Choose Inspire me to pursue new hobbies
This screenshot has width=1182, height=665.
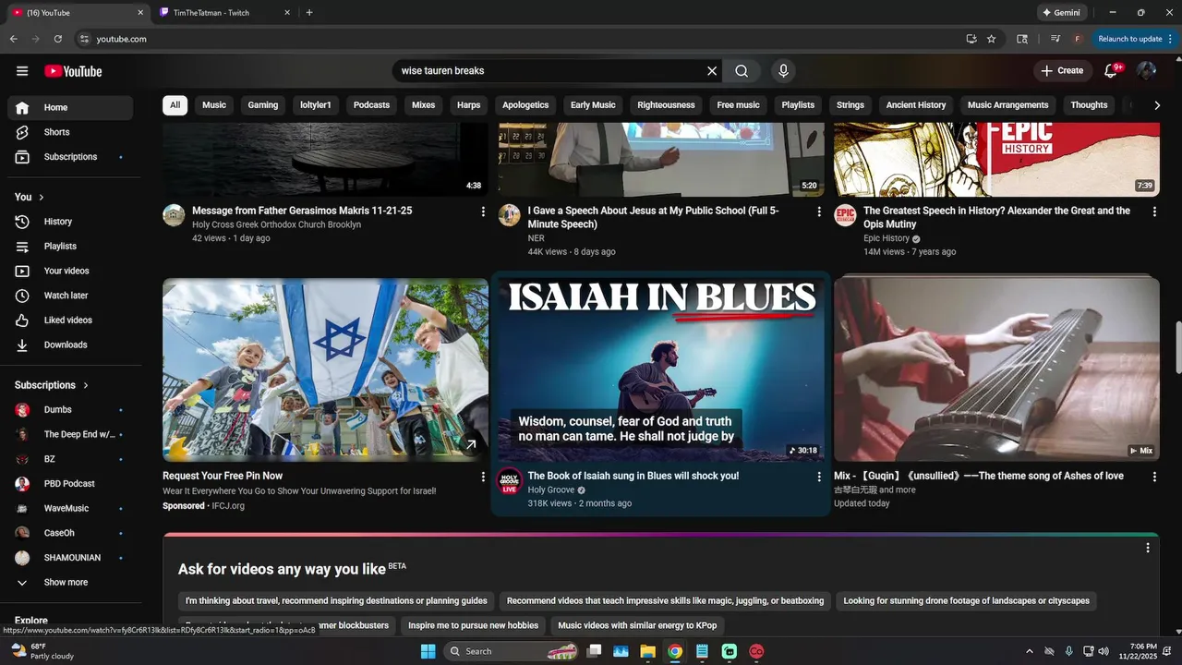coord(473,625)
